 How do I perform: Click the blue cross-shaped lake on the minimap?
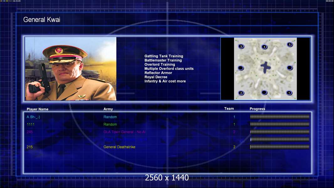[x=265, y=67]
